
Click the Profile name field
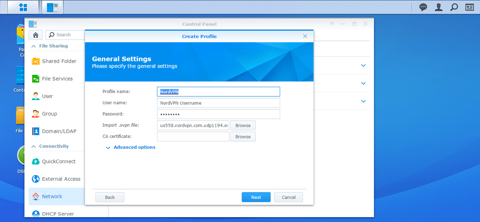(219, 92)
